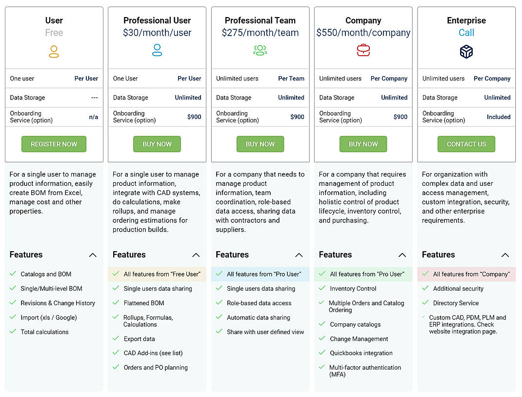Click REGISTER NOW for the free User plan
This screenshot has width=522, height=397.
pyautogui.click(x=54, y=144)
